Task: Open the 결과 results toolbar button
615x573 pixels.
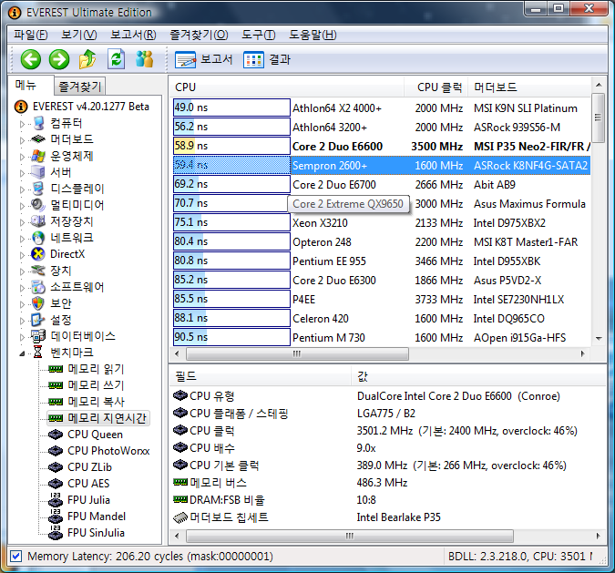Action: point(267,59)
